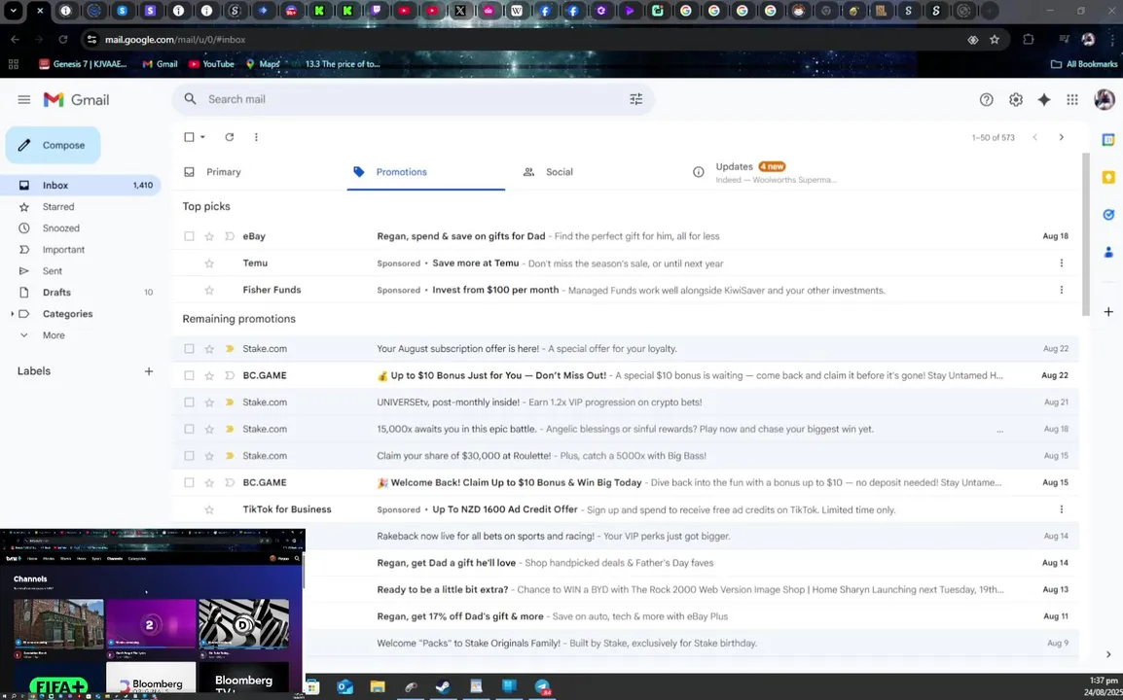Viewport: 1123px width, 700px height.
Task: Select the eBay email checkbox
Action: (189, 236)
